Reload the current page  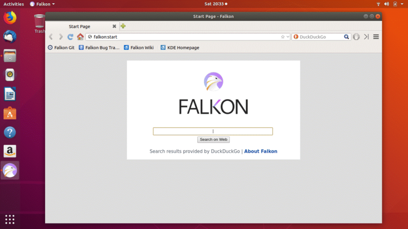coord(70,37)
